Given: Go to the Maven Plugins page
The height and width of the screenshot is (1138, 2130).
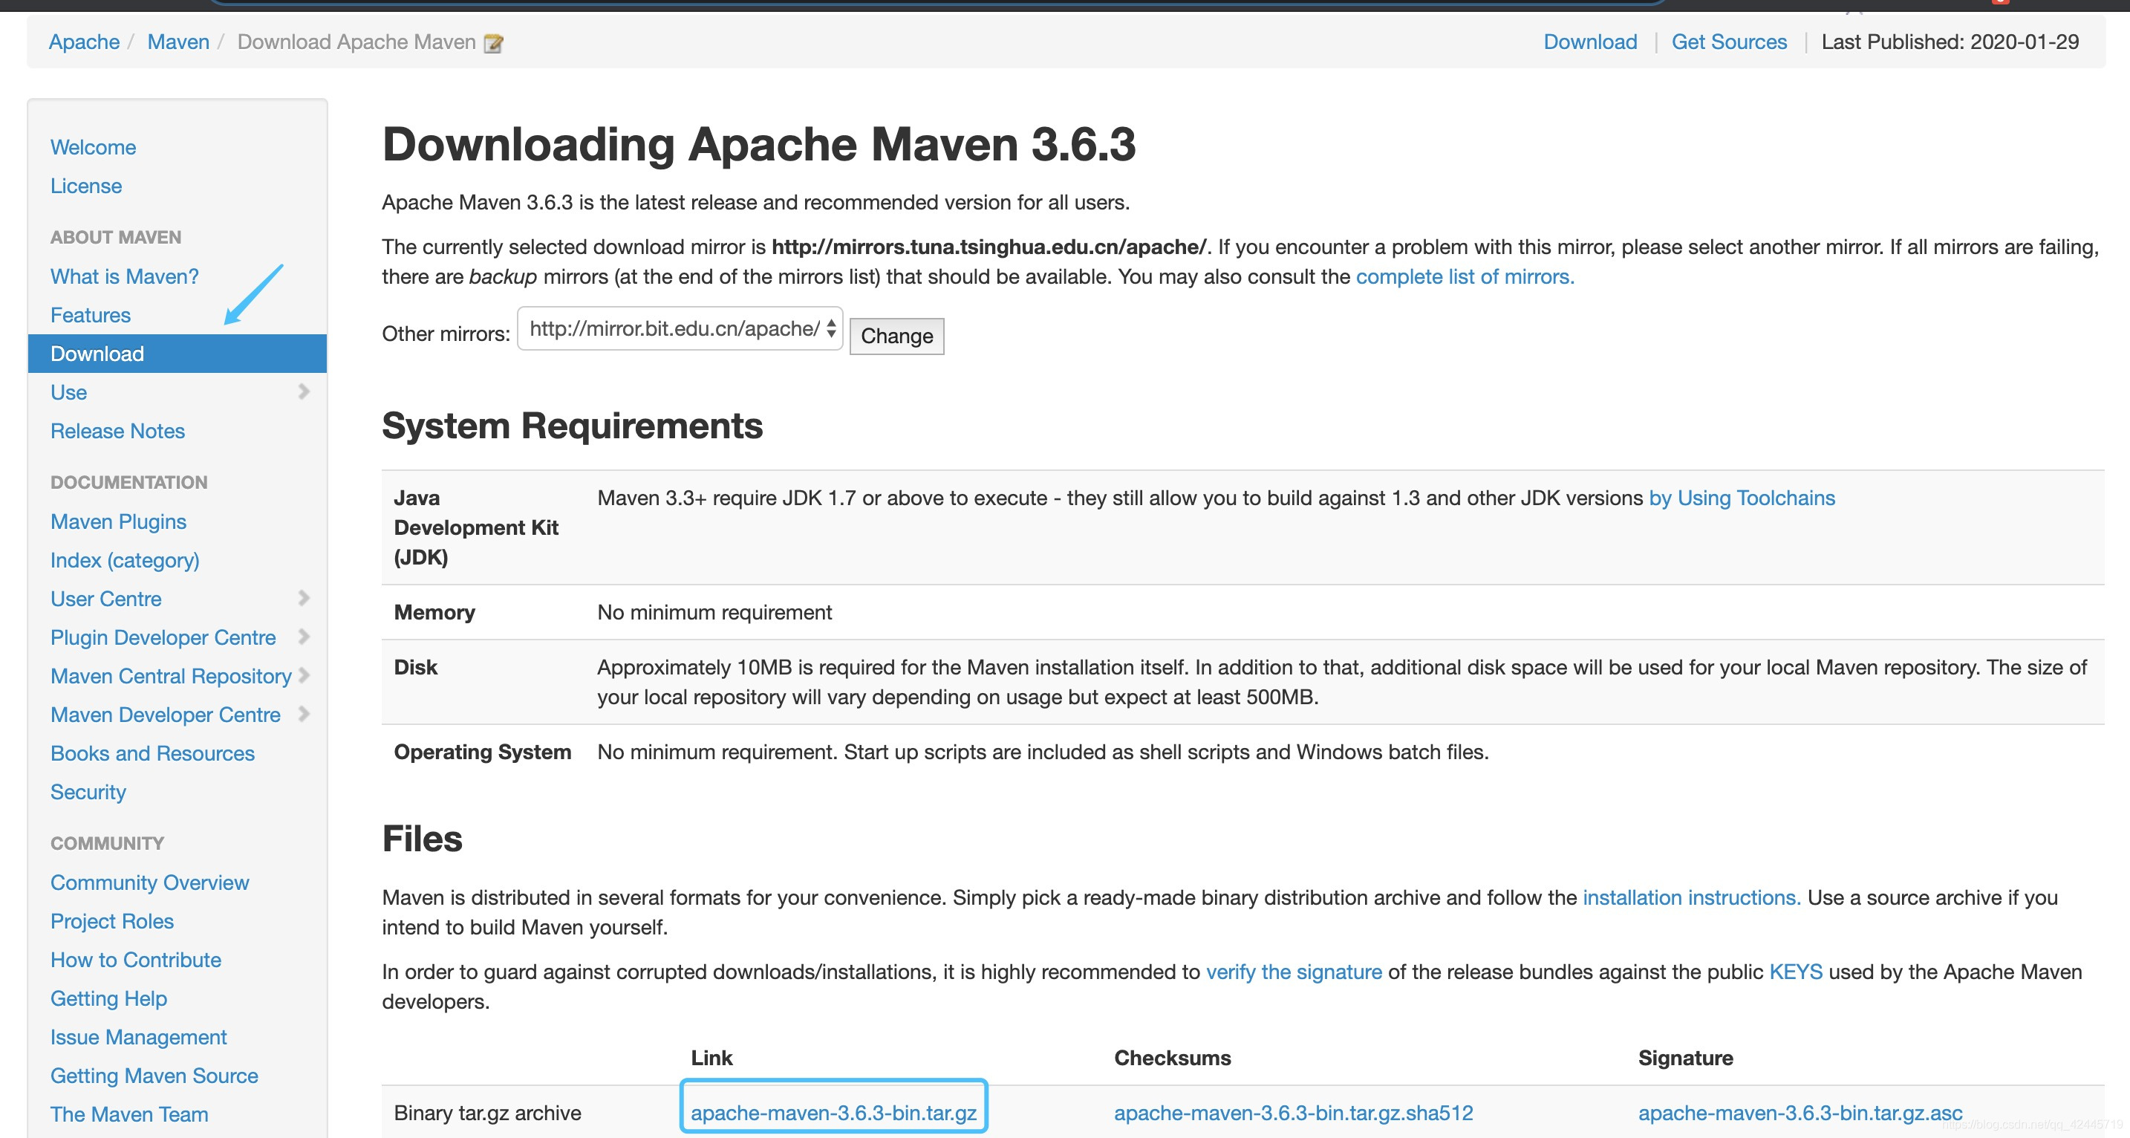Looking at the screenshot, I should [118, 522].
